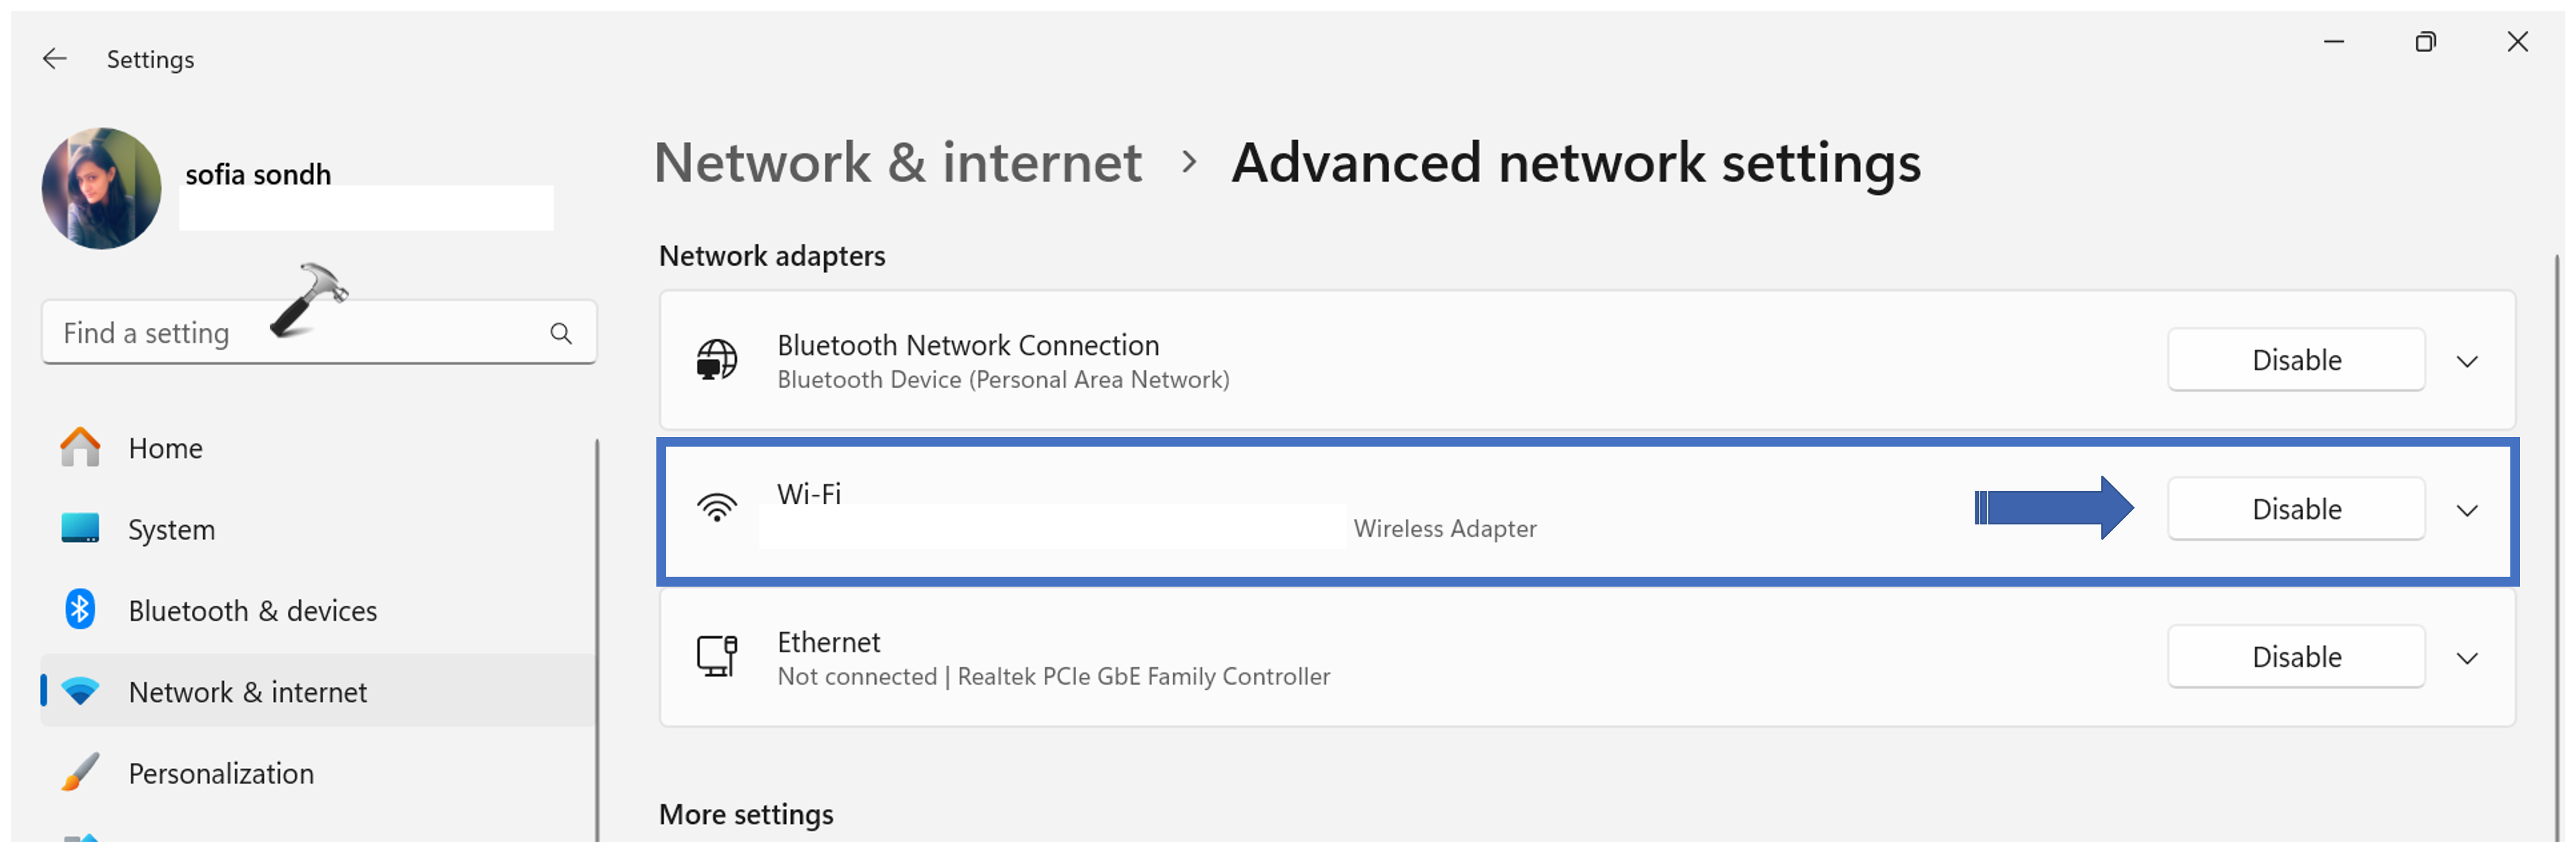Screen dimensions: 2576x853
Task: Click the back arrow in Settings header
Action: pos(54,59)
